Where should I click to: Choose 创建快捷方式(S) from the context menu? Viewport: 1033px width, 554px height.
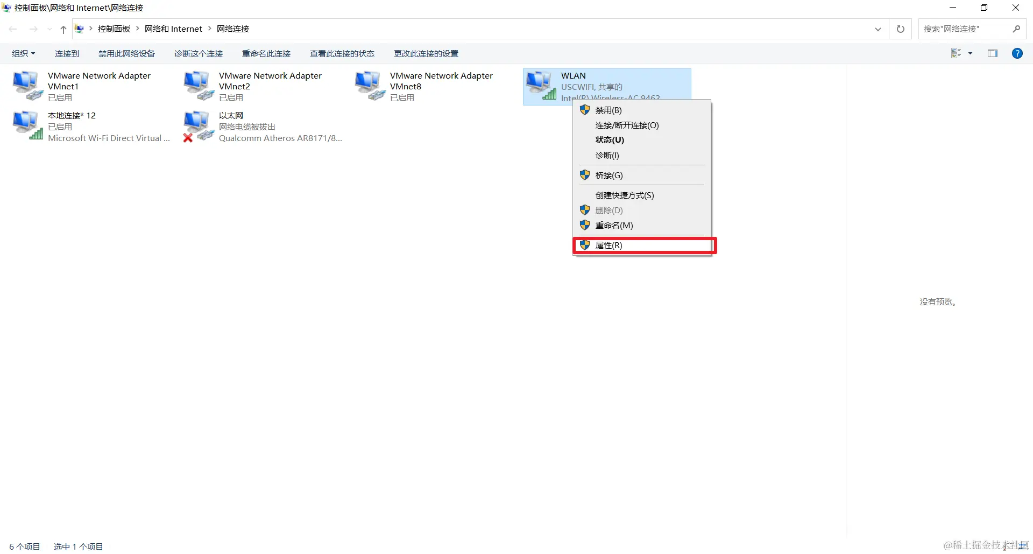coord(642,195)
